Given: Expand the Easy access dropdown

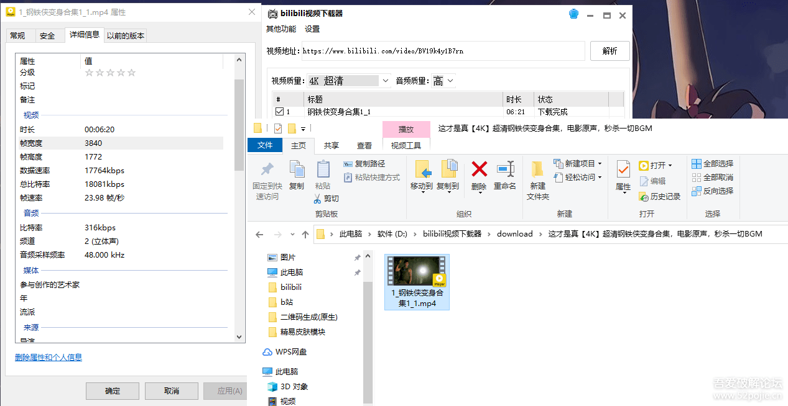Looking at the screenshot, I should click(x=600, y=178).
